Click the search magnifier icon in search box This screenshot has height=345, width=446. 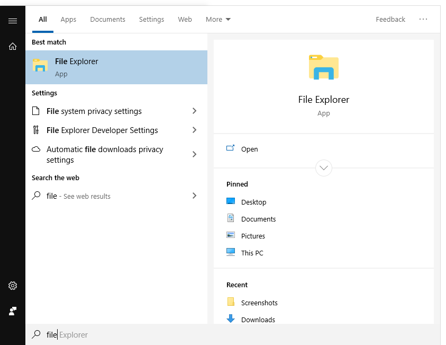(36, 334)
